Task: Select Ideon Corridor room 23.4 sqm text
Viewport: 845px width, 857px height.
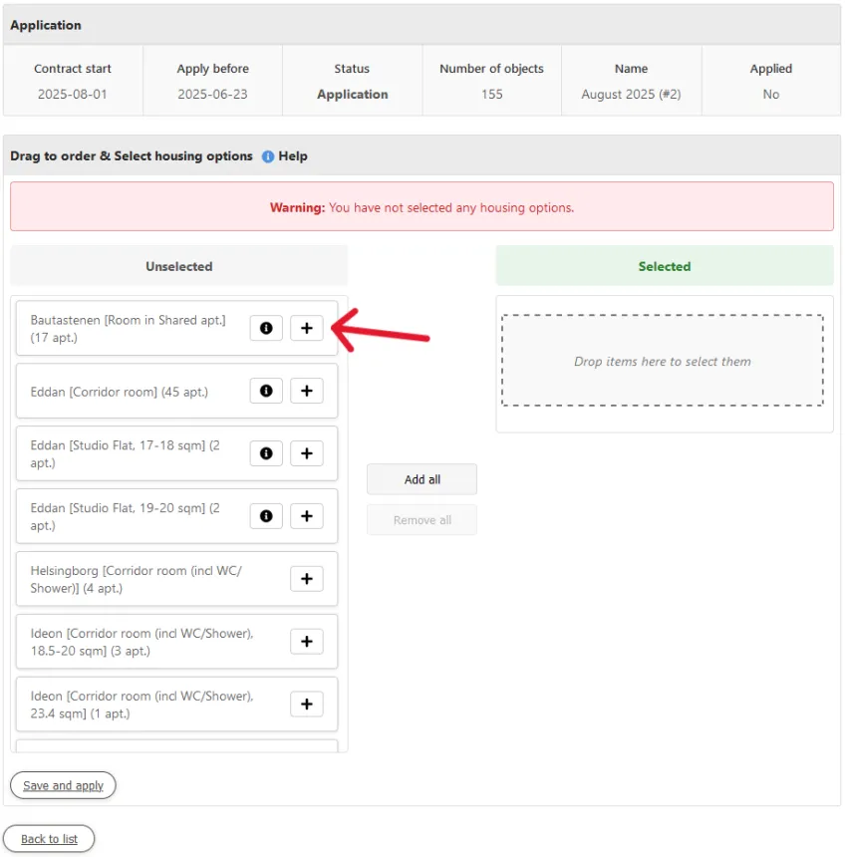Action: click(142, 705)
